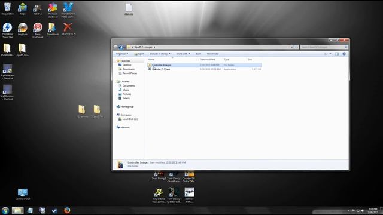Launch Pinnacle Studio 15 desktop shortcut
The height and width of the screenshot is (215, 383).
point(53,10)
